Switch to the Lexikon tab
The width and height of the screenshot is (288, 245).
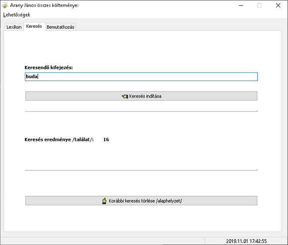(x=14, y=27)
